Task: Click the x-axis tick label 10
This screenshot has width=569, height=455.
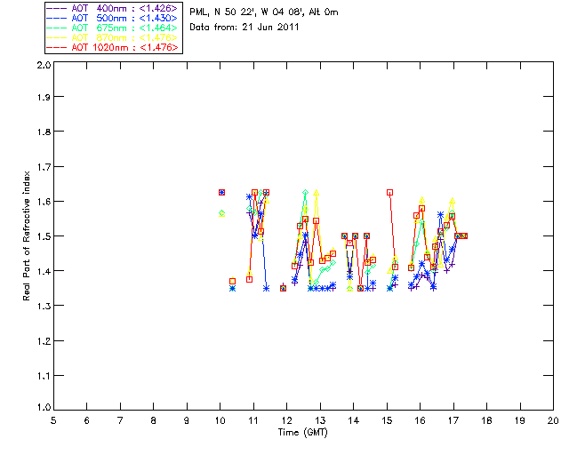Action: pos(220,420)
